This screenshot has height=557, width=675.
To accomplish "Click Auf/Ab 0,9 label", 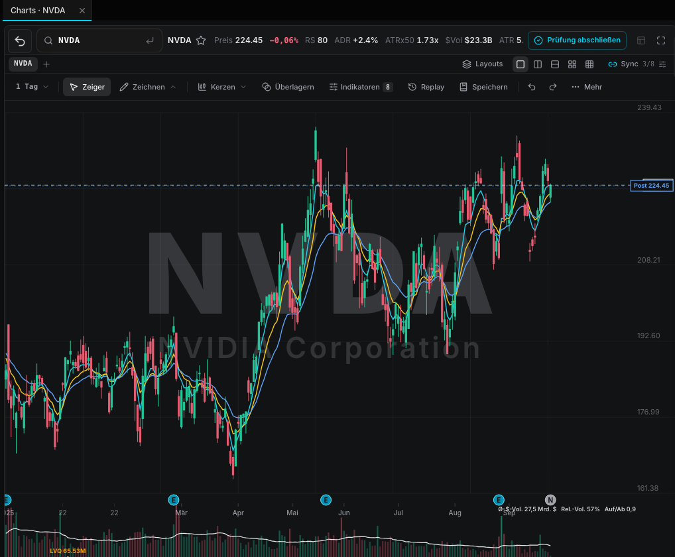I will tap(620, 509).
